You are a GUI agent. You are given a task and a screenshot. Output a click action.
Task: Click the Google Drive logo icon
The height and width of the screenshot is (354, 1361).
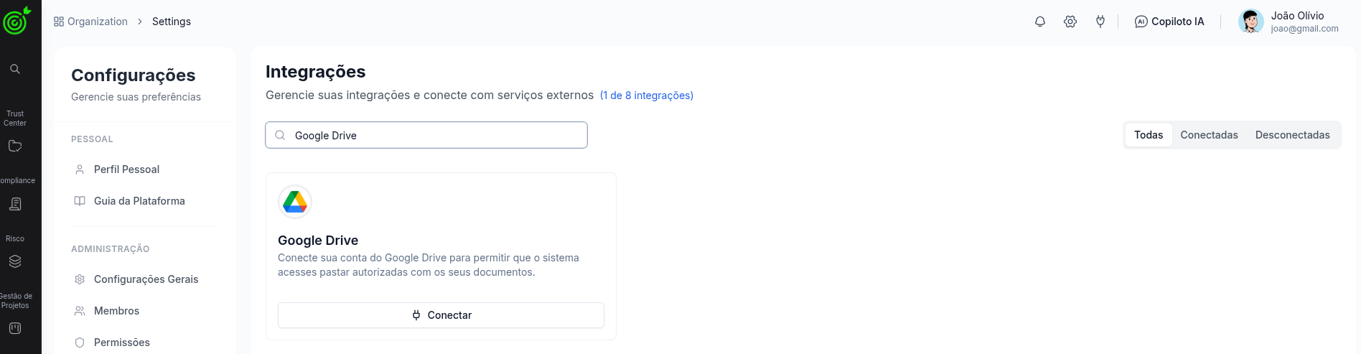pos(295,202)
